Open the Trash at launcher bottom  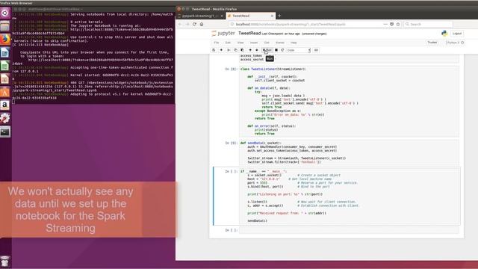(x=5, y=261)
